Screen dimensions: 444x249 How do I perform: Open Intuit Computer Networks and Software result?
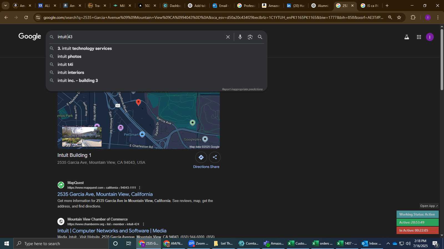point(112,231)
